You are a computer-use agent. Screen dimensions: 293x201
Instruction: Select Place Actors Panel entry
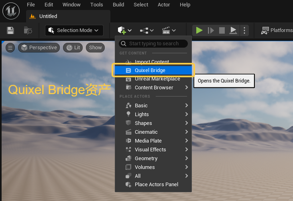point(153,185)
